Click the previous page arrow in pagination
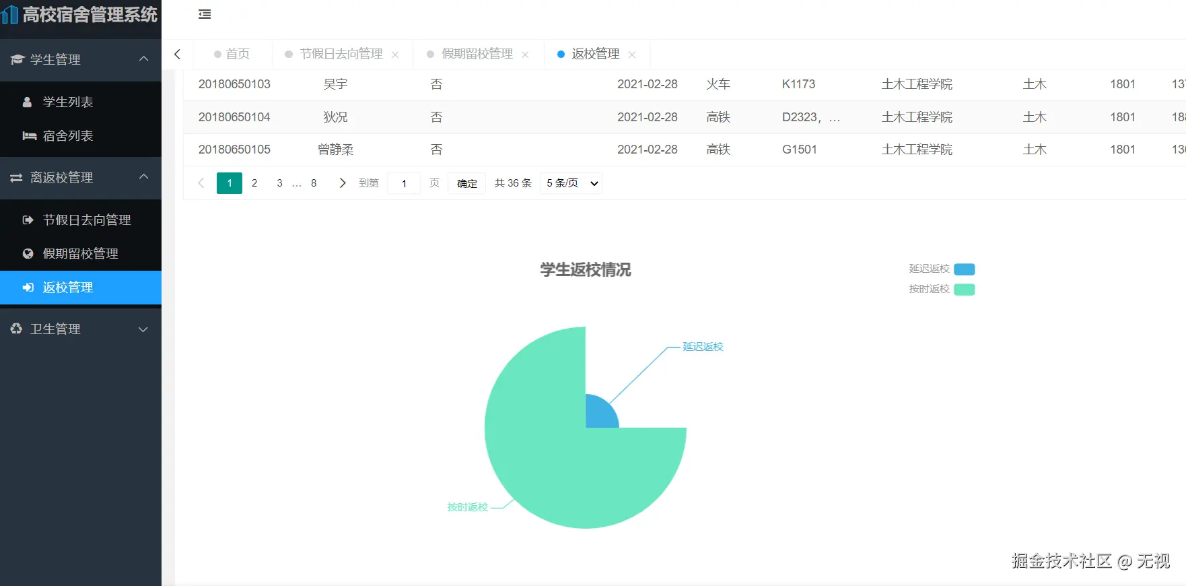1186x586 pixels. pos(201,183)
